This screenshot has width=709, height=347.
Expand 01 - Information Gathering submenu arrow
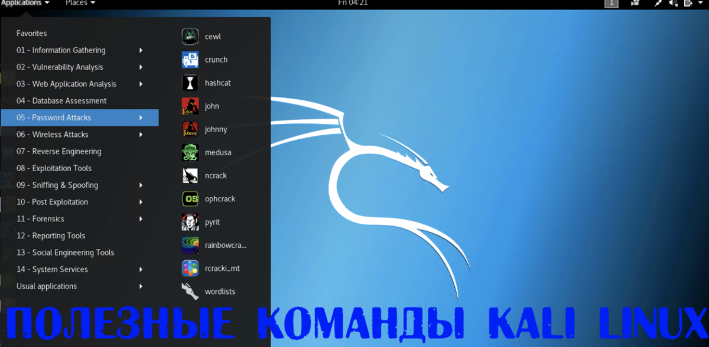[141, 50]
